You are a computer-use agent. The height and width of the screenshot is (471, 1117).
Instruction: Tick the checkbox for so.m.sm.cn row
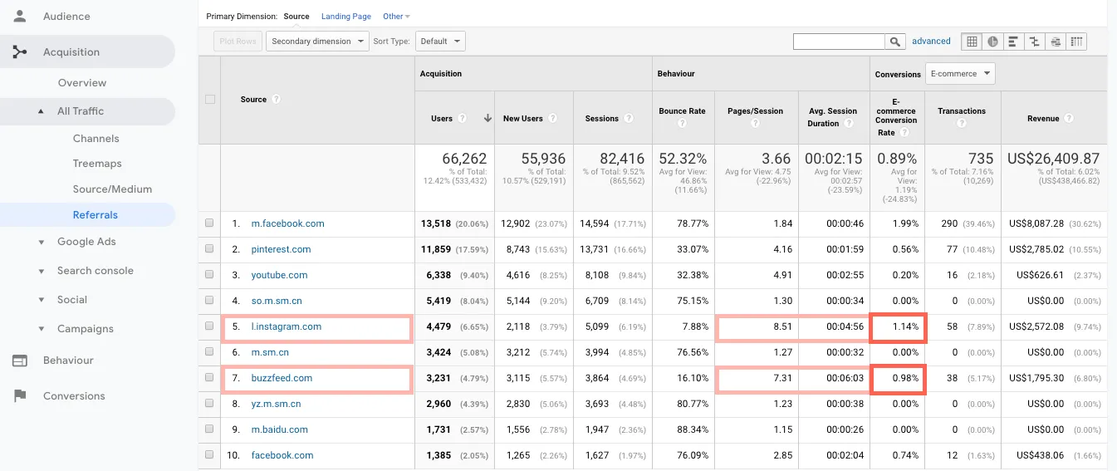[x=209, y=301]
